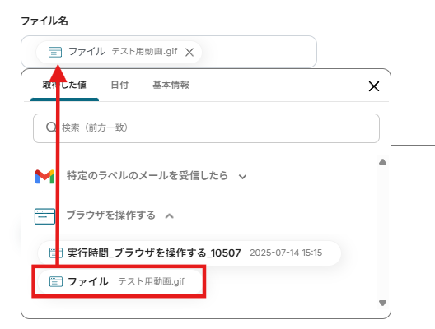Click the icon on the 実行時間 row
This screenshot has height=329, width=435.
(x=56, y=253)
